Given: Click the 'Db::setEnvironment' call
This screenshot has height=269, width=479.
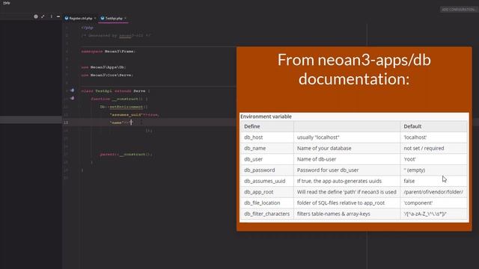Looking at the screenshot, I should point(123,107).
